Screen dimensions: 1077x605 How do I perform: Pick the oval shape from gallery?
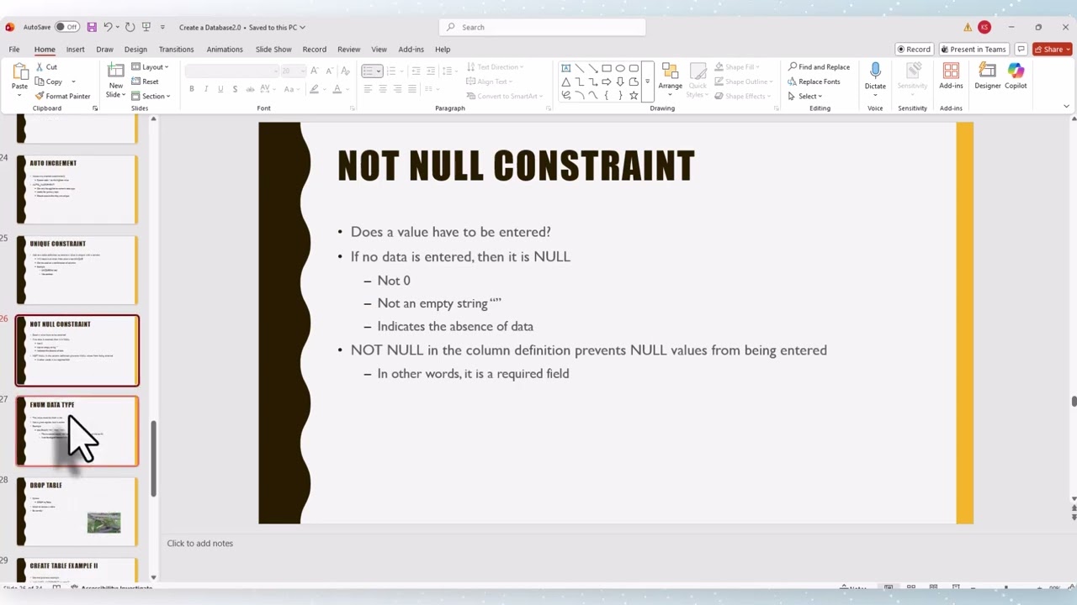point(620,68)
